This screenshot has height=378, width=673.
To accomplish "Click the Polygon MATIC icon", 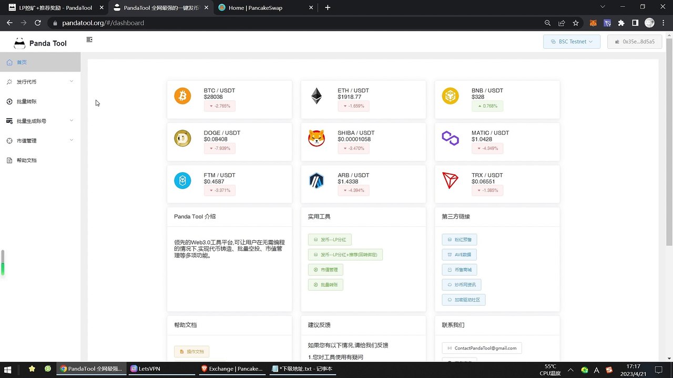I will click(450, 139).
